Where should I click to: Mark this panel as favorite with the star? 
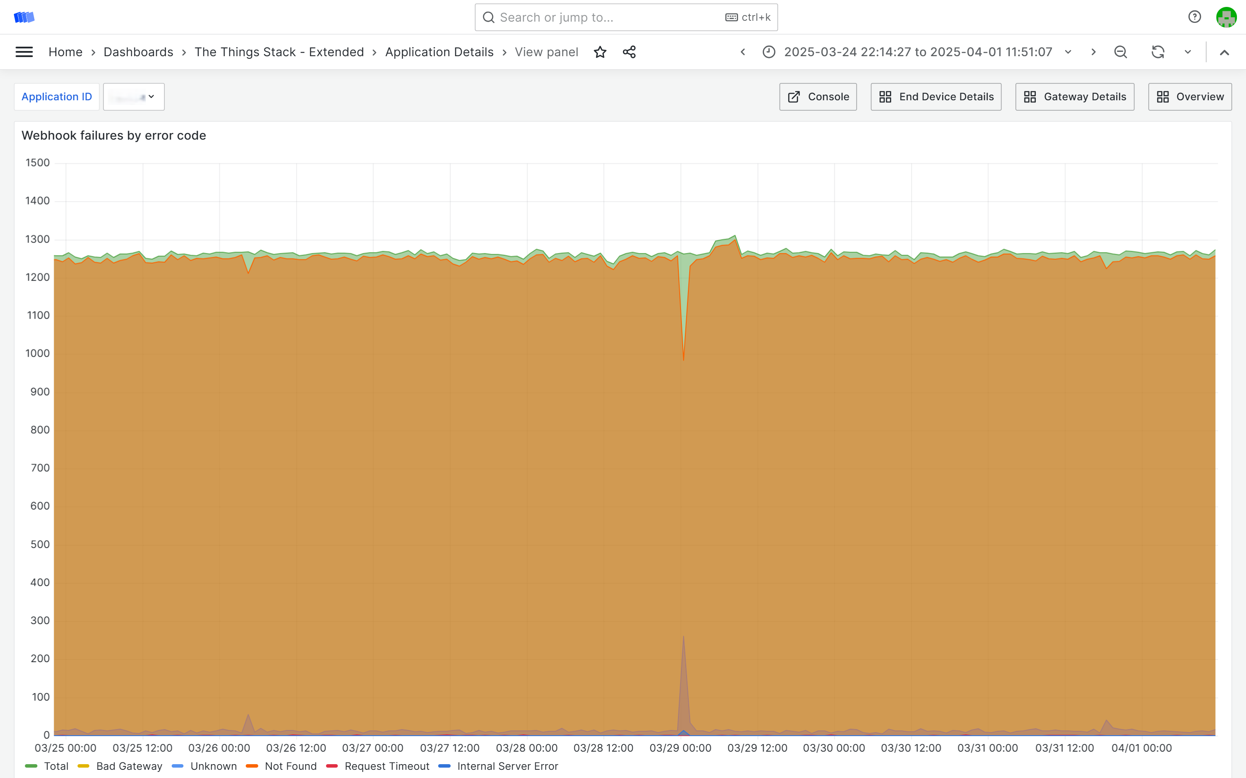[x=600, y=51]
